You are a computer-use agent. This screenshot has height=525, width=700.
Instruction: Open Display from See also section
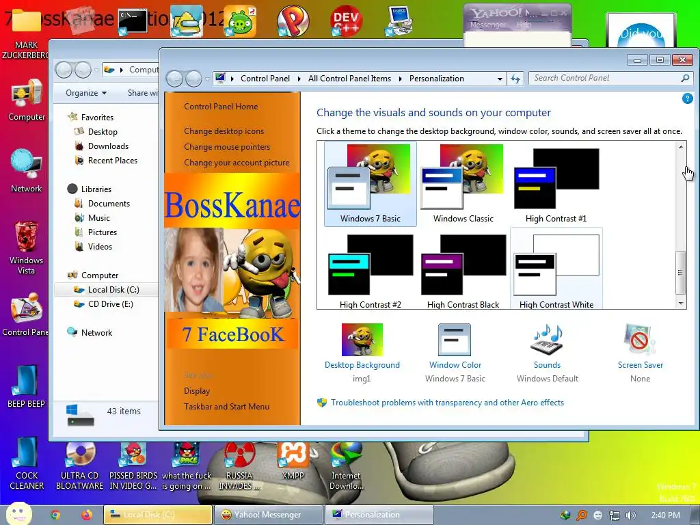click(197, 391)
